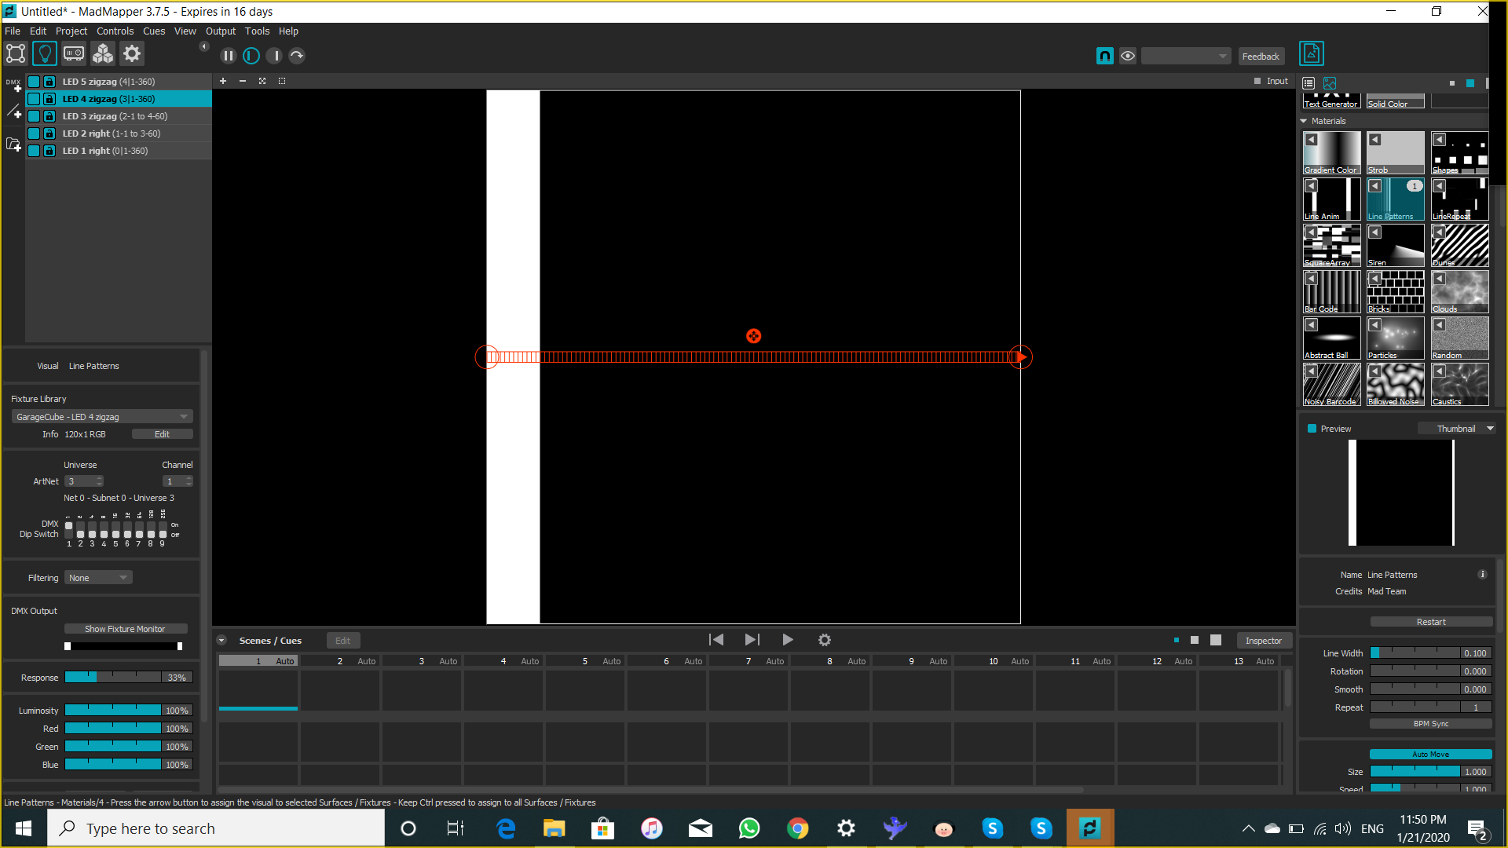Open the Tools menu
This screenshot has height=848, width=1508.
click(257, 31)
